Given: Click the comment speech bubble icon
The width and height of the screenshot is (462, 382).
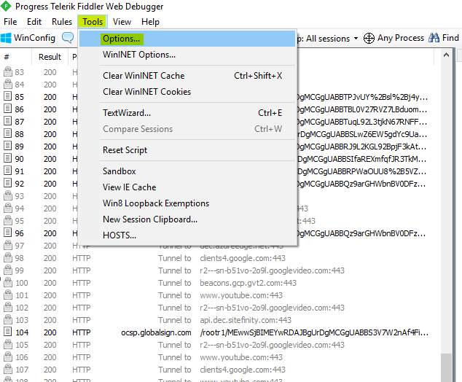Looking at the screenshot, I should pos(68,38).
